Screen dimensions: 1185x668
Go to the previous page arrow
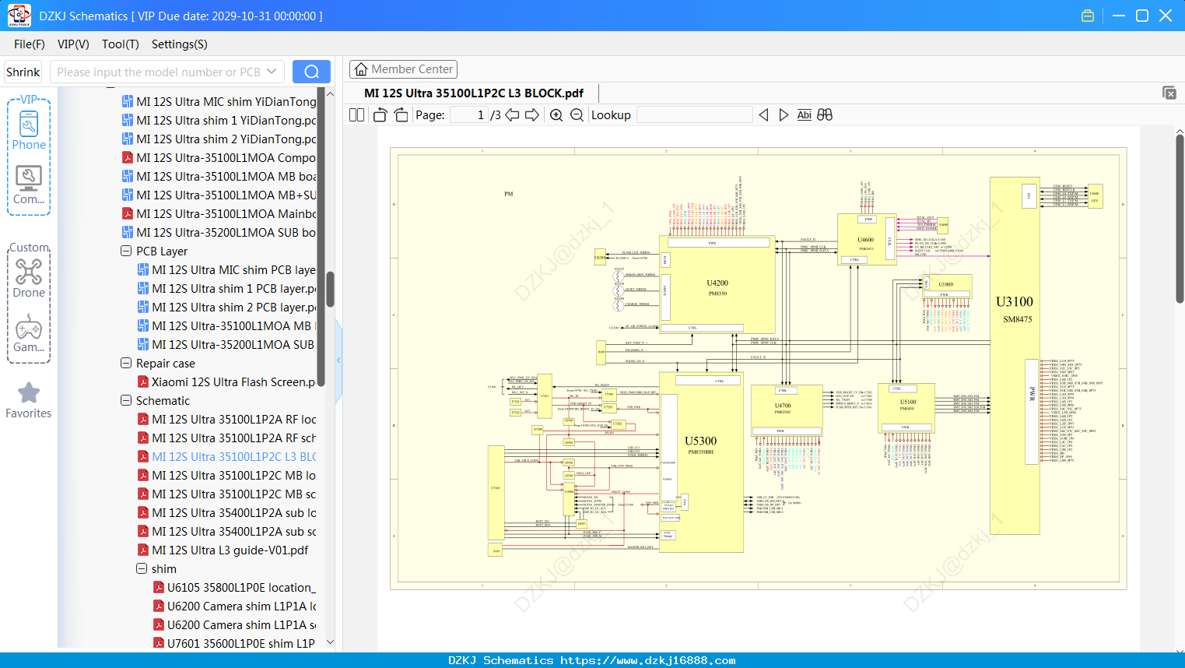tap(512, 115)
